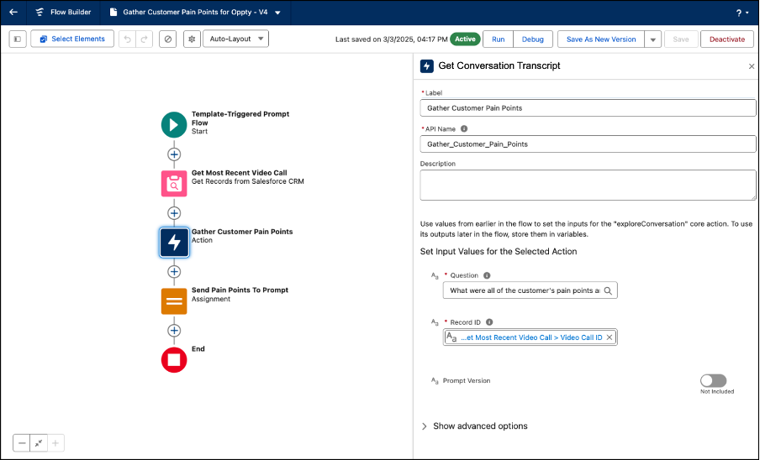Select Gather Customer Pain Points action icon
This screenshot has width=760, height=460.
(174, 243)
